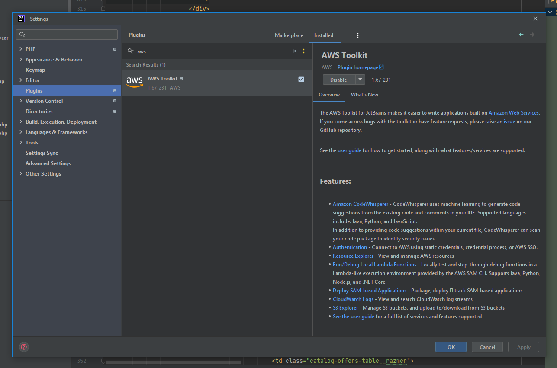Open the Resource Explorer link
This screenshot has height=368, width=557.
point(353,256)
